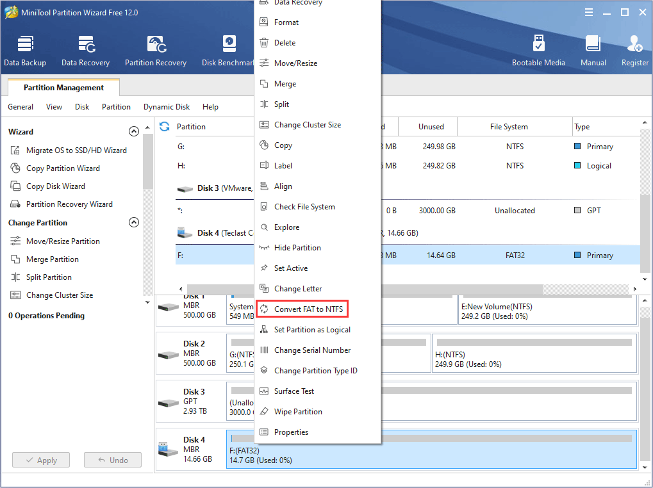Click the Register icon
The height and width of the screenshot is (488, 653).
tap(634, 50)
